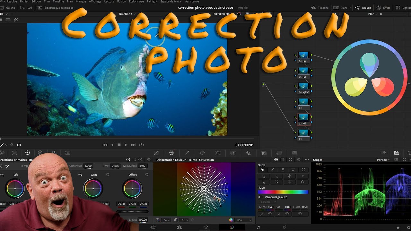Open the color wheels palette icon
The image size is (411, 231).
click(27, 153)
